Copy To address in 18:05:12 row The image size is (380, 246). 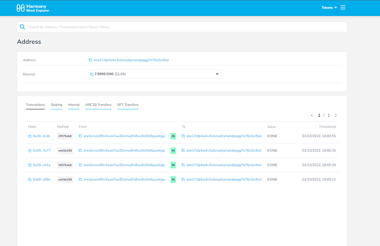183,179
